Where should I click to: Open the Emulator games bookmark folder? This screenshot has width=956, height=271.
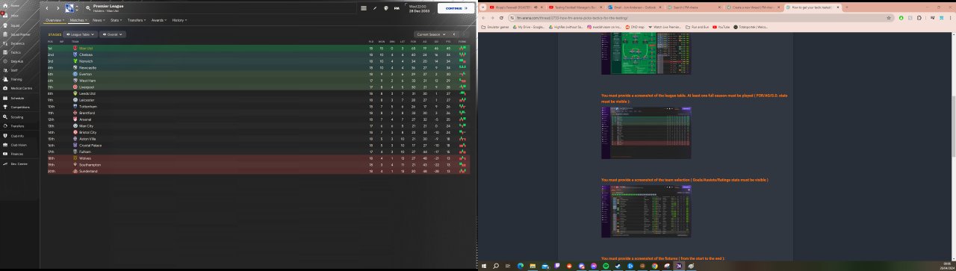point(494,27)
